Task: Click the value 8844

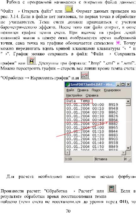Action: tap(113, 131)
